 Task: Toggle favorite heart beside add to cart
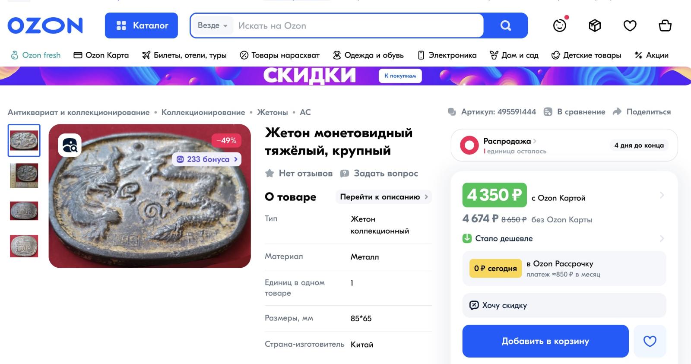point(650,341)
